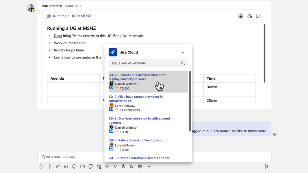Click Darrell Webster avatar on SD-6
The height and width of the screenshot is (173, 308).
tap(111, 127)
